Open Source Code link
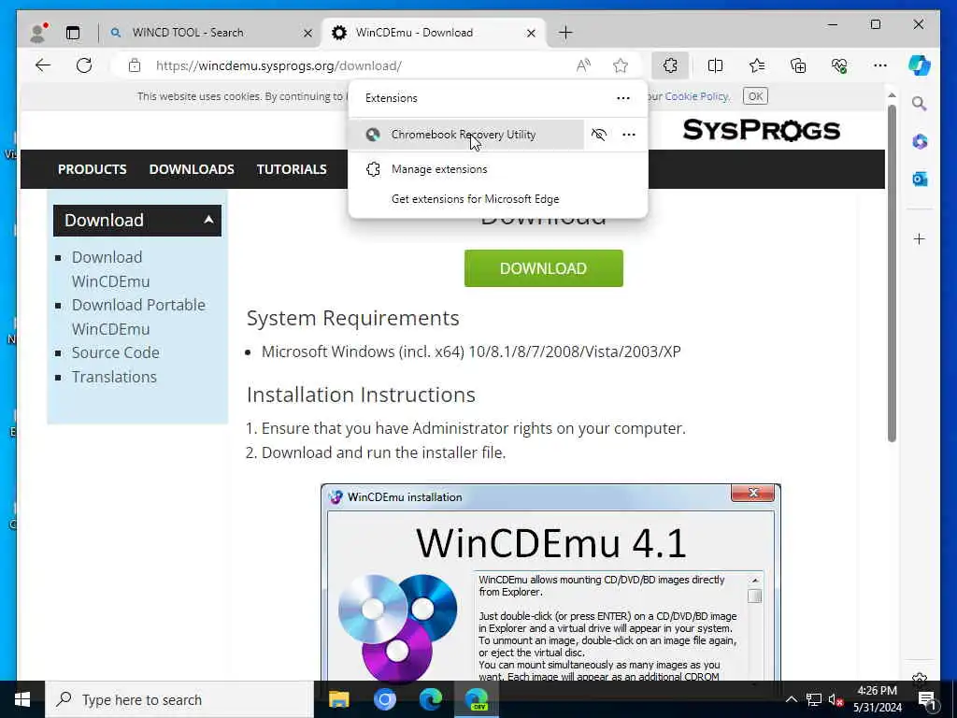The height and width of the screenshot is (718, 957). (x=115, y=352)
